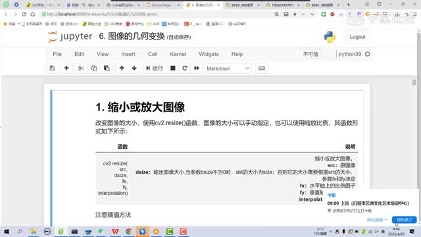Viewport: 421px width, 237px height.
Task: Open the zoom magnifier icon in the address bar
Action: point(276,14)
